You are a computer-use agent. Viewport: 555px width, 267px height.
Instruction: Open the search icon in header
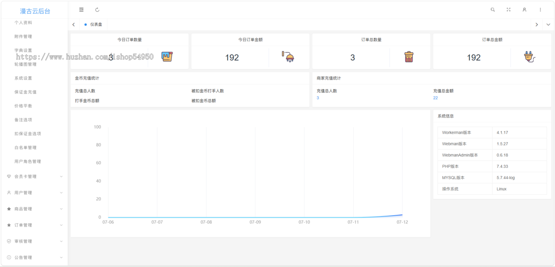(x=493, y=10)
